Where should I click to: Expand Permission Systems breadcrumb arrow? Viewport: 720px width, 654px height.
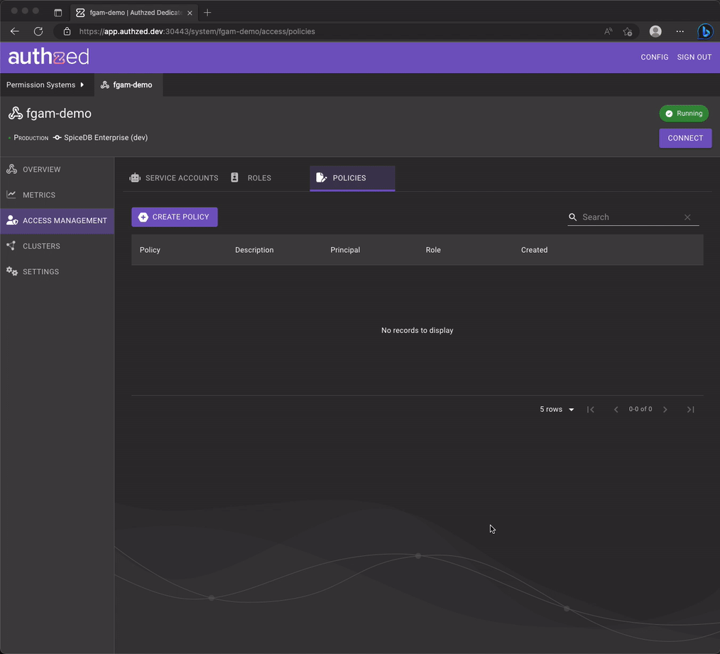[82, 85]
